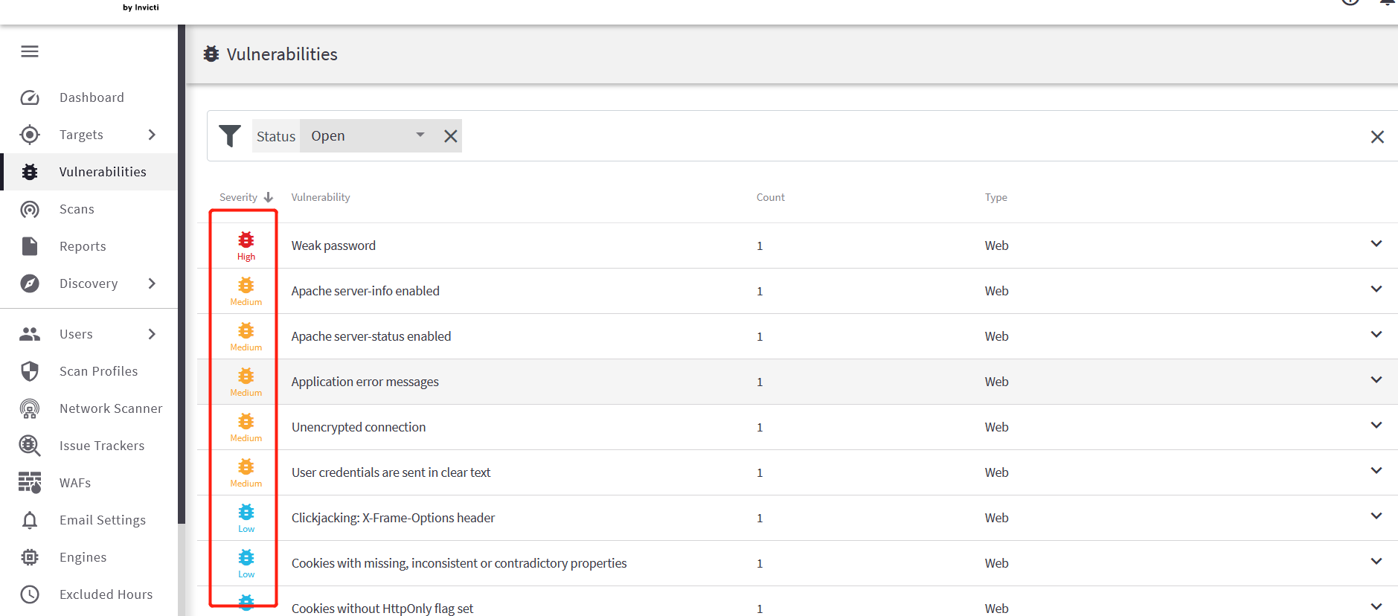Sort by Severity arrow icon

pos(269,197)
